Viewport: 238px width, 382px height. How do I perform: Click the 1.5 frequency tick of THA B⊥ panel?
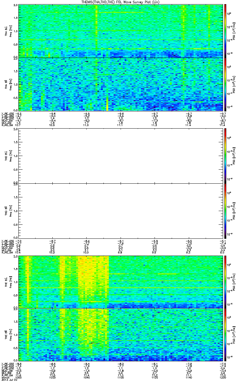16,18
